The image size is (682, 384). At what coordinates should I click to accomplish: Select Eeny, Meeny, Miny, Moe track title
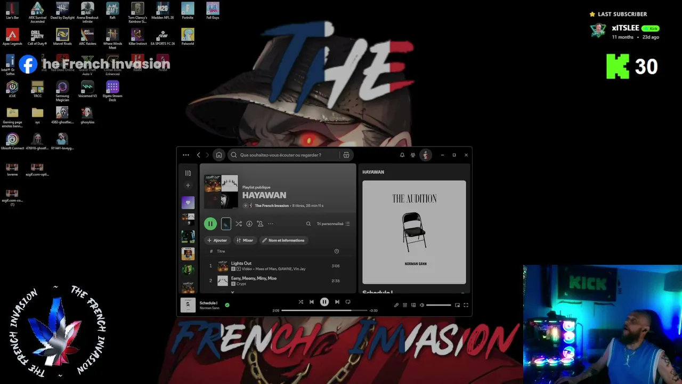[254, 278]
